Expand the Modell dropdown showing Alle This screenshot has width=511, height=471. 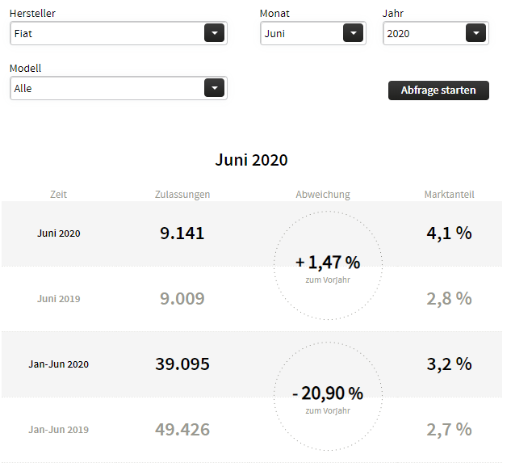pyautogui.click(x=105, y=88)
